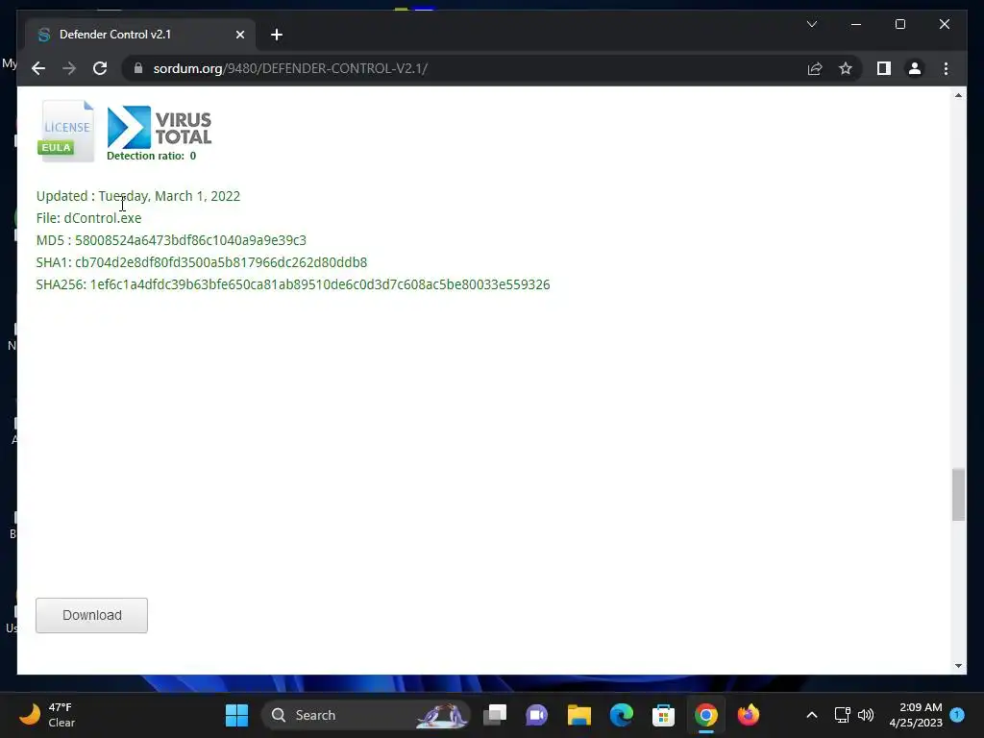The height and width of the screenshot is (738, 984).
Task: Click the scroll down arrow
Action: coord(958,666)
